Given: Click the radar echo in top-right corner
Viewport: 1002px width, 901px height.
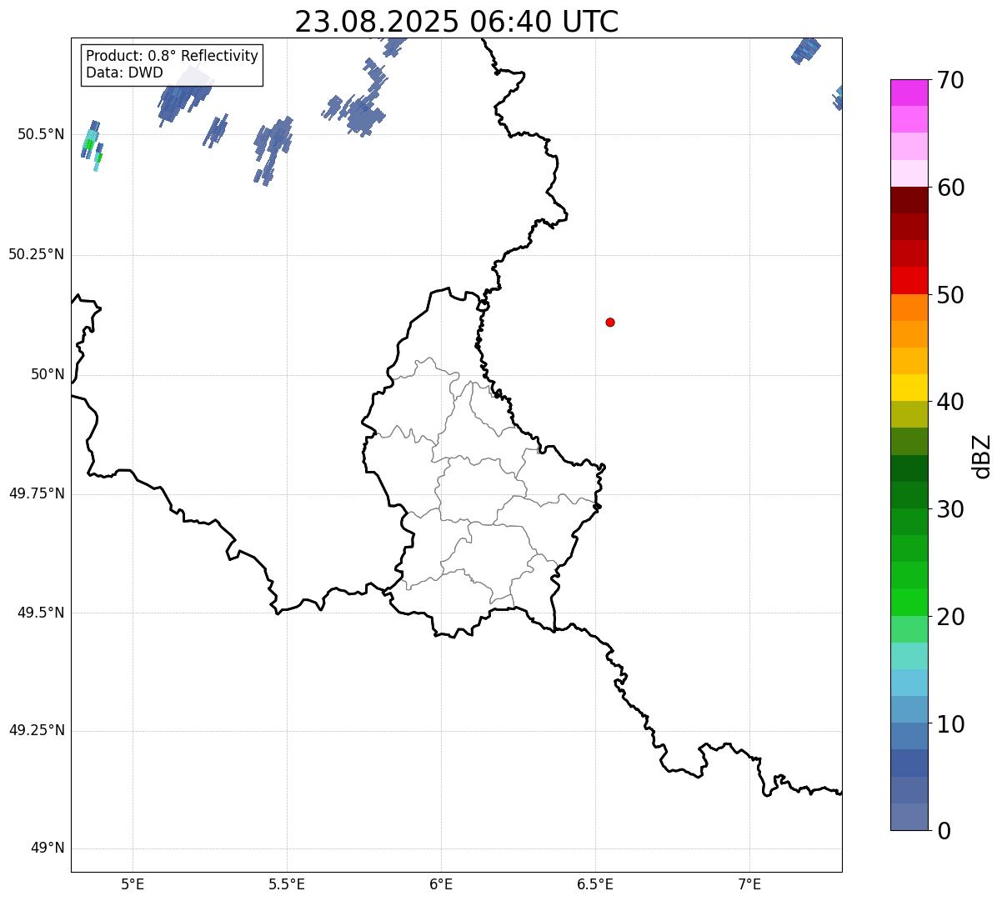Looking at the screenshot, I should (806, 51).
